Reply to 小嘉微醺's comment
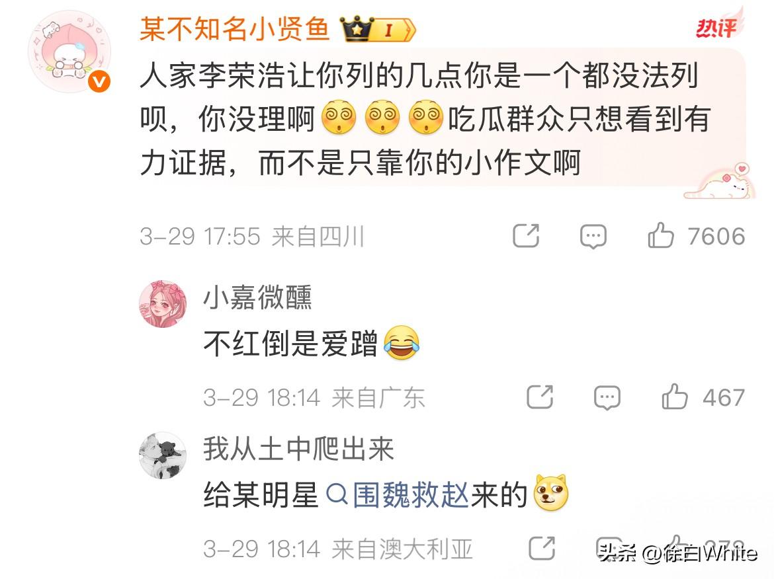 coord(607,397)
